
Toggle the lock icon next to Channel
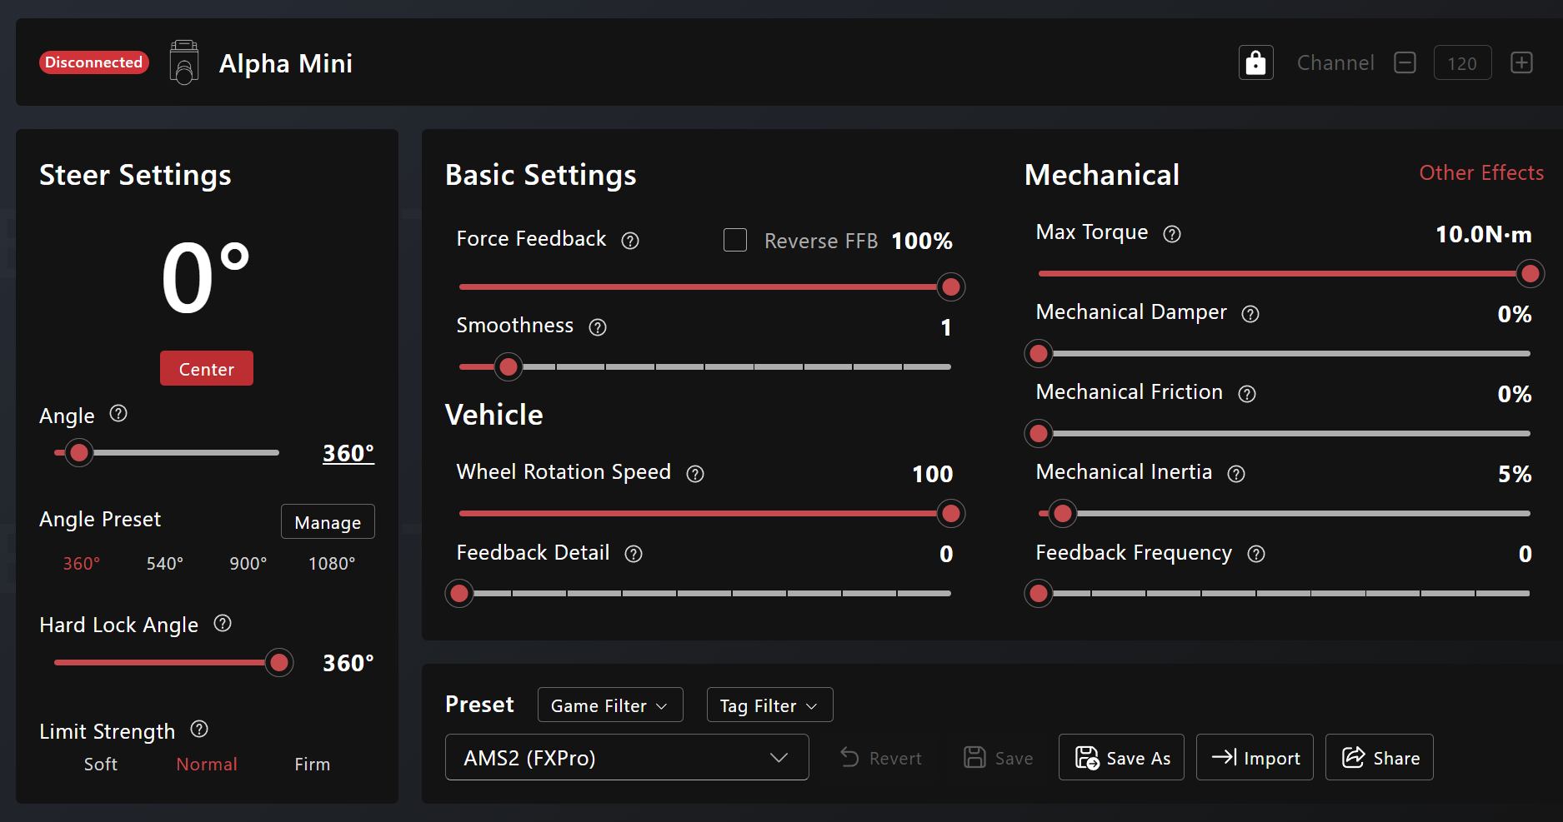point(1255,62)
